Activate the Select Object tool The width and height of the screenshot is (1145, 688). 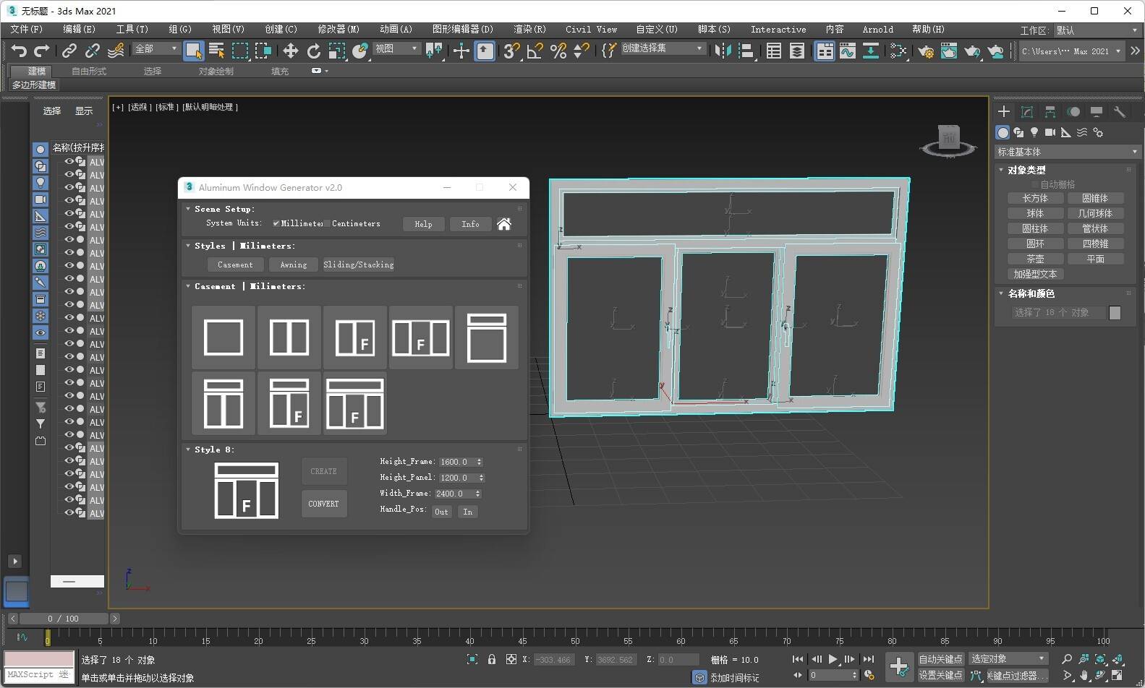tap(193, 51)
